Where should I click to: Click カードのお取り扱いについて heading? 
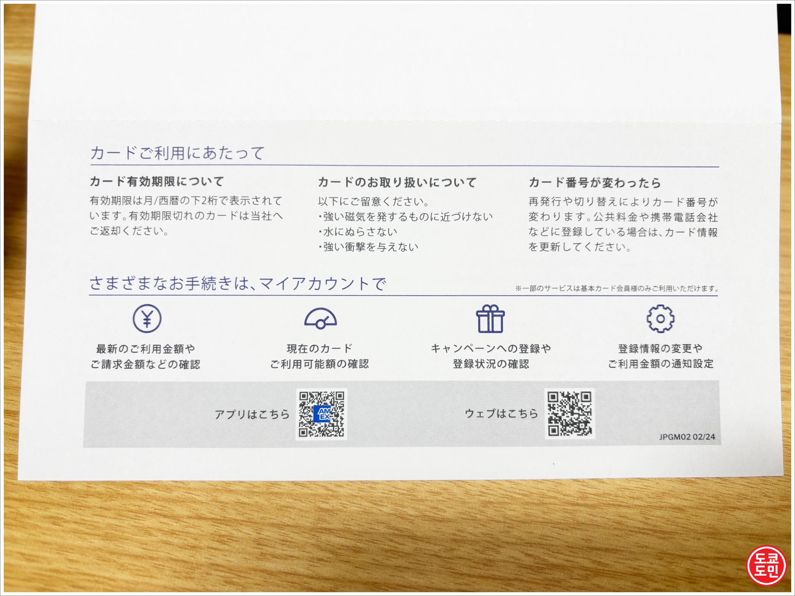[x=397, y=182]
